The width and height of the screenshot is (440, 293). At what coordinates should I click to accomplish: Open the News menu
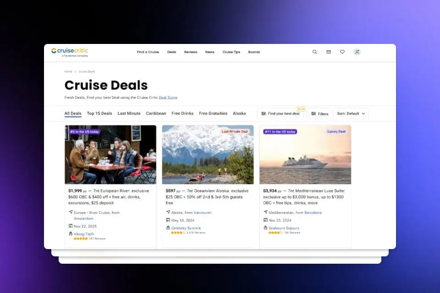tap(209, 52)
